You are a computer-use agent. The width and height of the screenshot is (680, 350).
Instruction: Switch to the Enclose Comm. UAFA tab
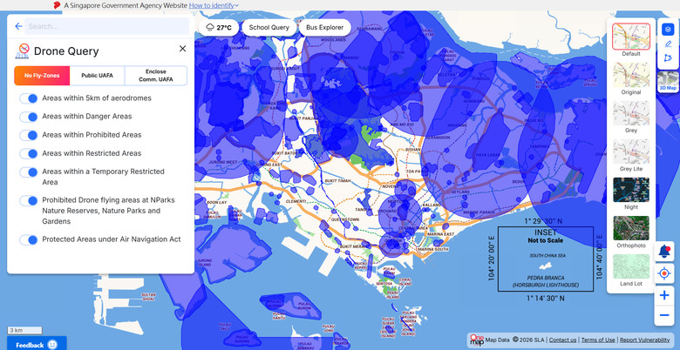[156, 76]
